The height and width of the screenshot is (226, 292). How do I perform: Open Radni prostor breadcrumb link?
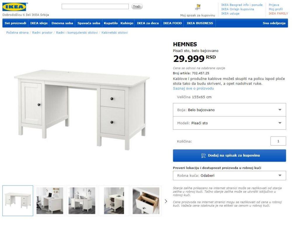(42, 33)
